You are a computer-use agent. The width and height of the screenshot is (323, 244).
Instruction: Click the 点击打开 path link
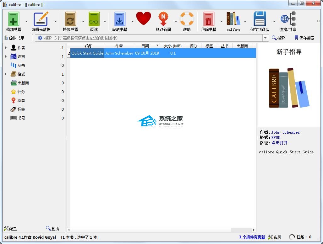pos(280,143)
